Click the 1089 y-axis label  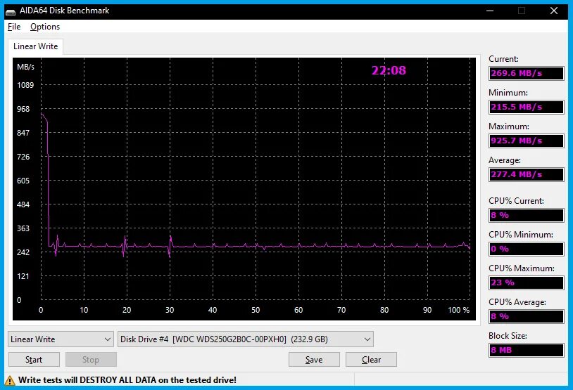25,85
